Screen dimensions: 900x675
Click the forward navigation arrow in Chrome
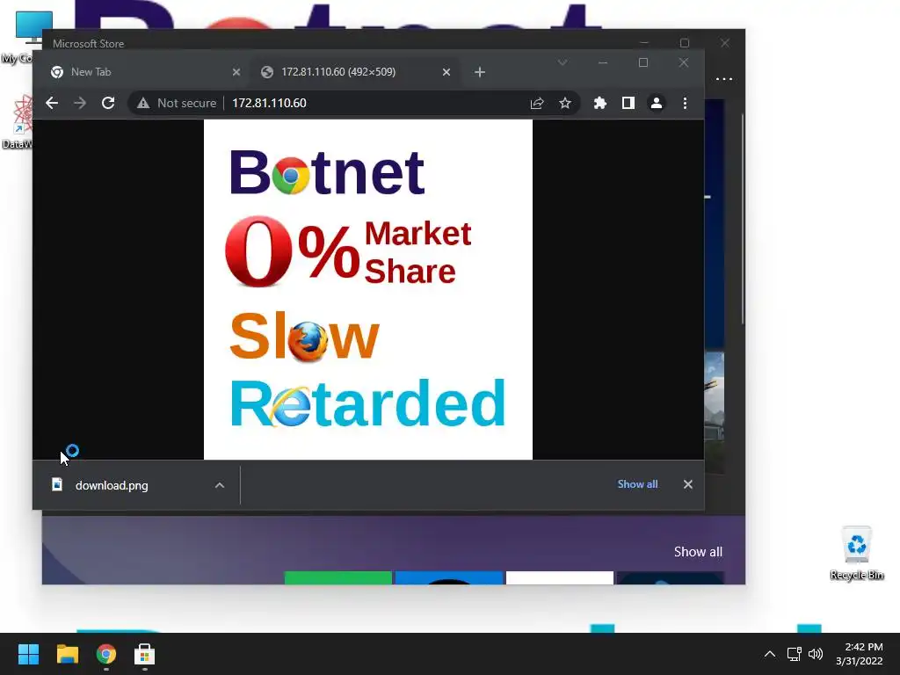pos(80,104)
